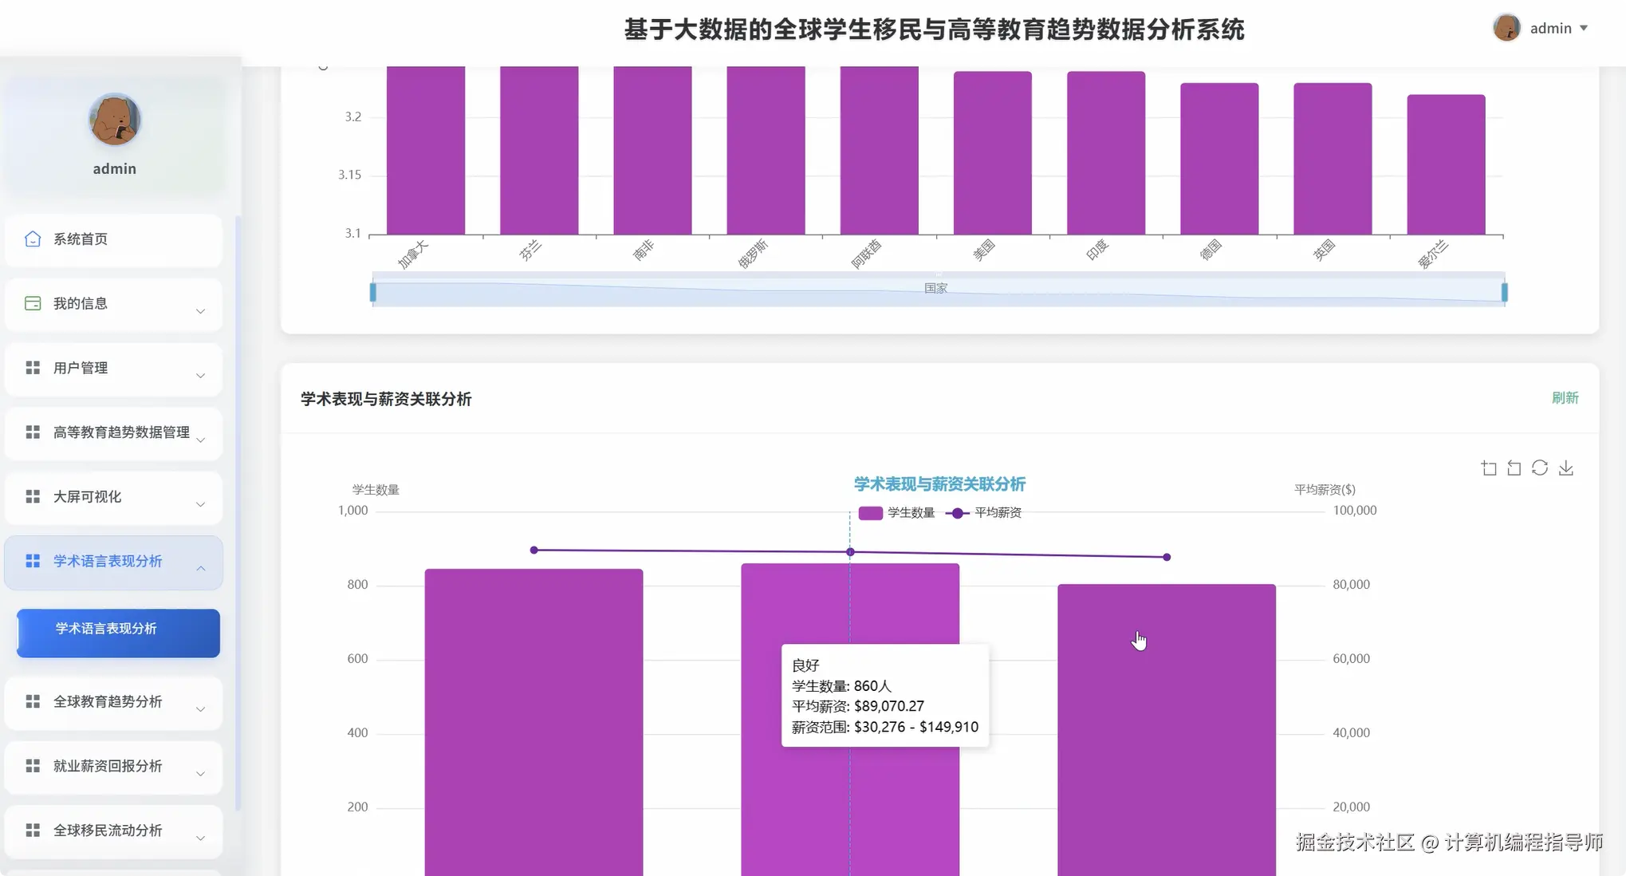Viewport: 1626px width, 876px height.
Task: Click the zoom reset icon above the chart
Action: (x=1514, y=468)
